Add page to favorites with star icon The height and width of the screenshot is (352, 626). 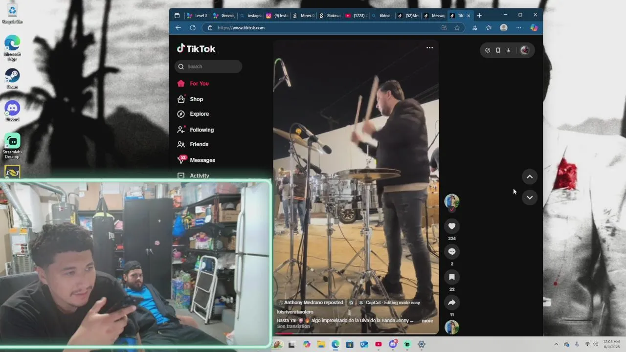(x=457, y=28)
